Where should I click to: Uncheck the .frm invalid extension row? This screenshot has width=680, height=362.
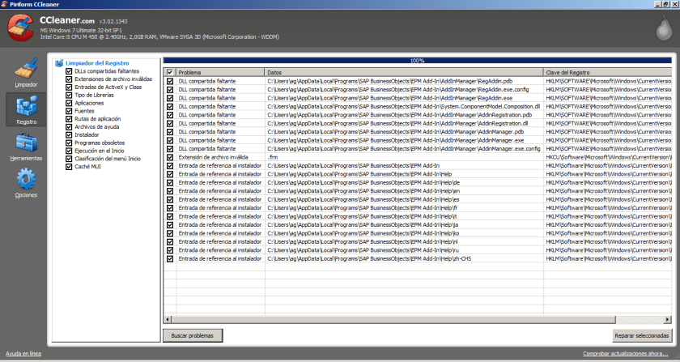(170, 157)
